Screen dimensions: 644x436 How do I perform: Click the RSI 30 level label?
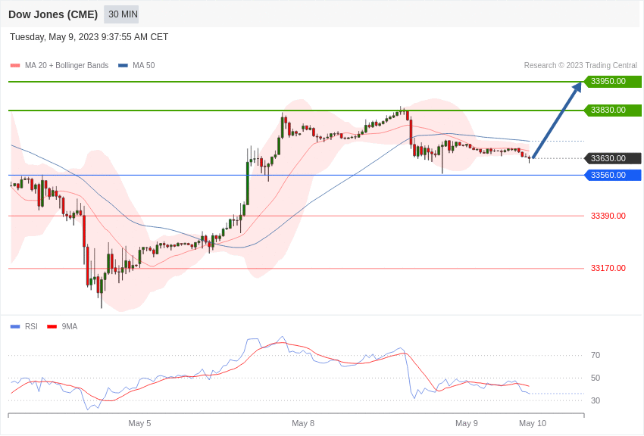[x=596, y=400]
